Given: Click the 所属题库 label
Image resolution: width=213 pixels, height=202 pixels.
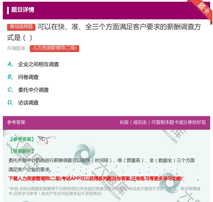Looking at the screenshot, I should (x=18, y=48).
